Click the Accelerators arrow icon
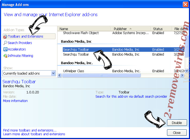 pos(5,49)
